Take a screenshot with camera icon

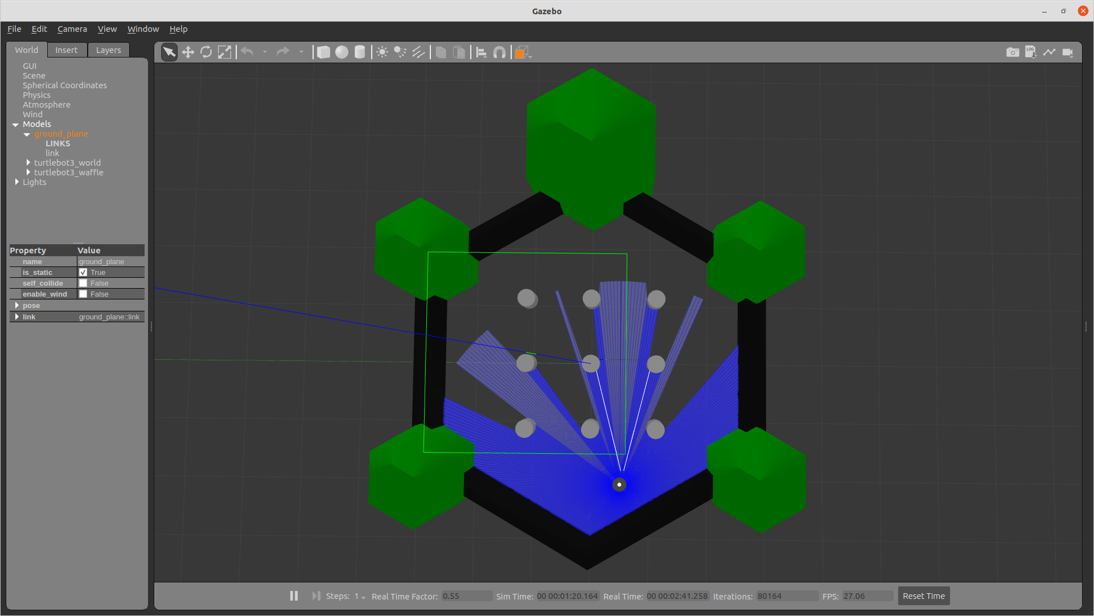pyautogui.click(x=1013, y=52)
